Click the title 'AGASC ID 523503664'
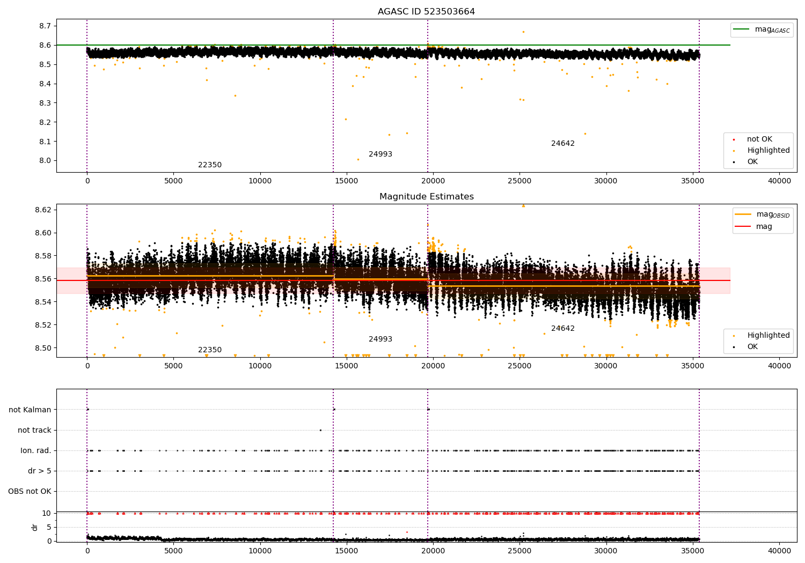The width and height of the screenshot is (805, 563). click(x=426, y=11)
